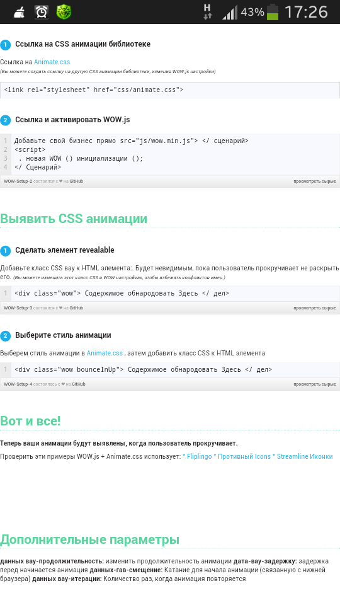Open Animate.css link in animation style step

[x=105, y=353]
